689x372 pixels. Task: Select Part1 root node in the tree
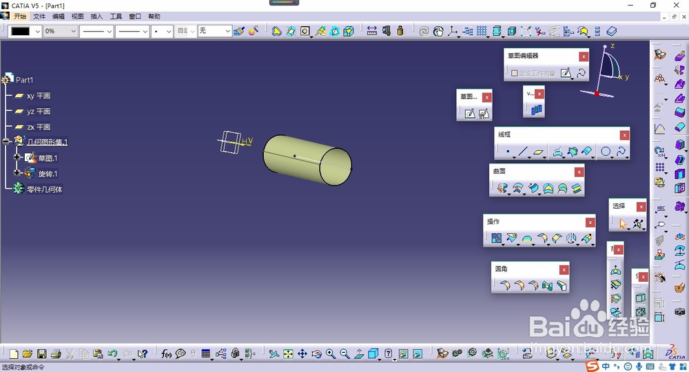tap(24, 80)
